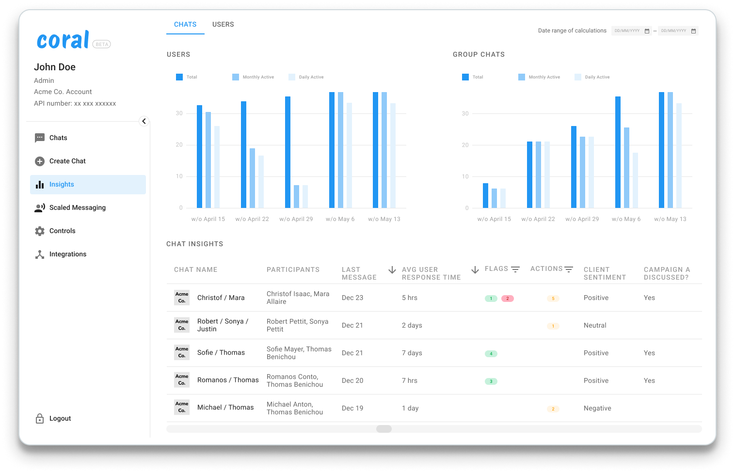Toggle Total series in Group Chats legend

click(473, 77)
